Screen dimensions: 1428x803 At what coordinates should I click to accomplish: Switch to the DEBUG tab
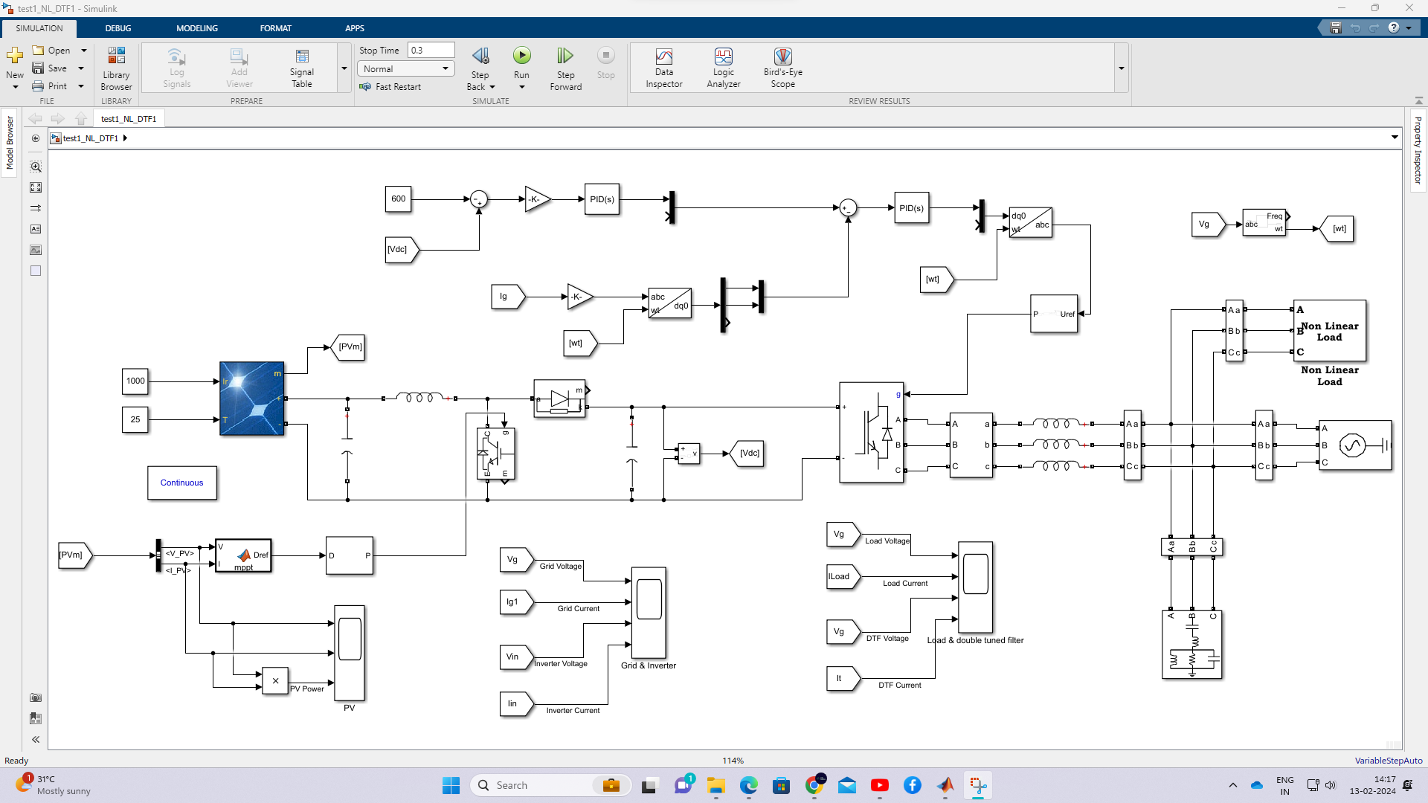pyautogui.click(x=118, y=28)
